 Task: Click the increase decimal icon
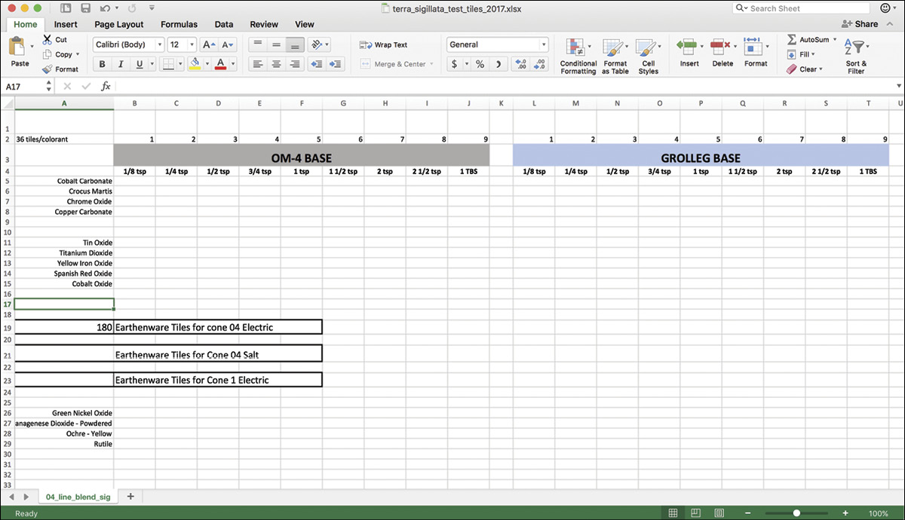click(521, 64)
